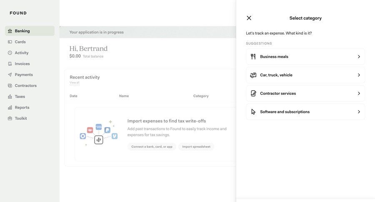Viewport: 375px width, 202px height.
Task: Go to the Activity section
Action: tap(30, 53)
